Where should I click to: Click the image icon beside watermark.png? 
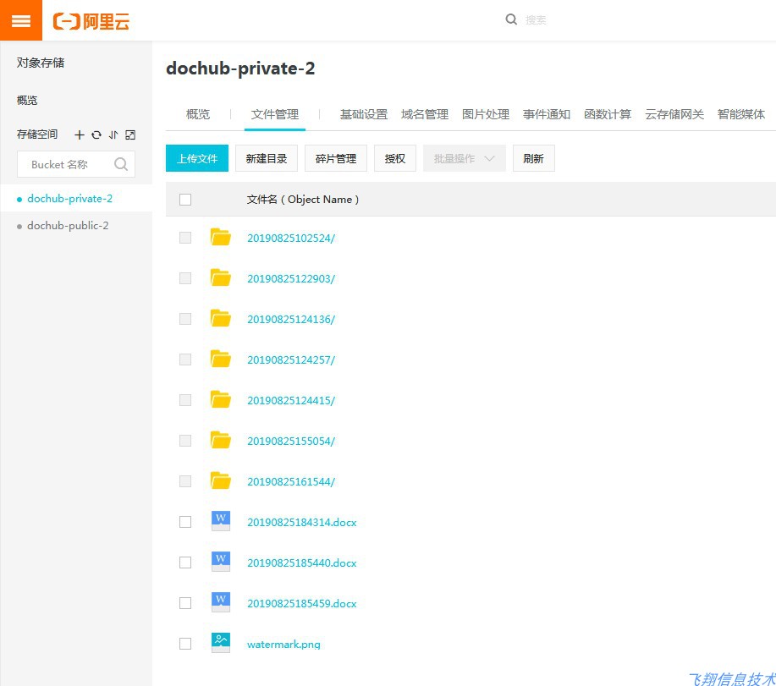[x=219, y=643]
